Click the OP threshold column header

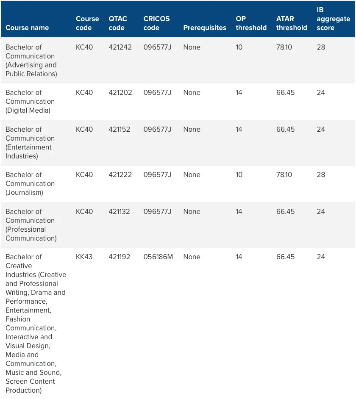(x=251, y=23)
